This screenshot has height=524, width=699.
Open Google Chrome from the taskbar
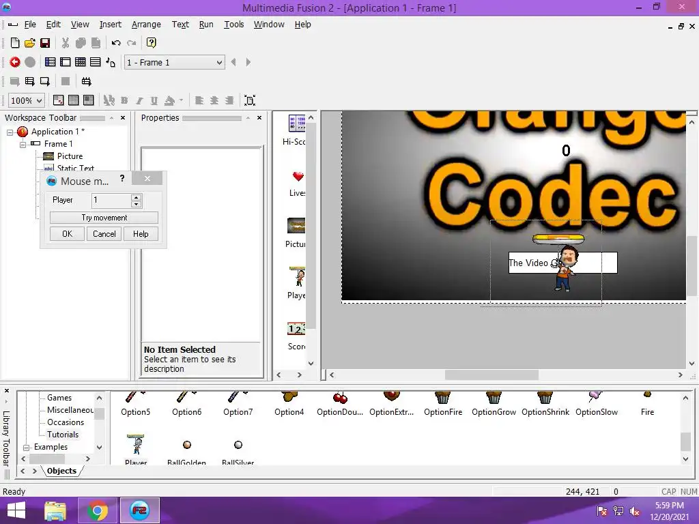[x=97, y=510]
